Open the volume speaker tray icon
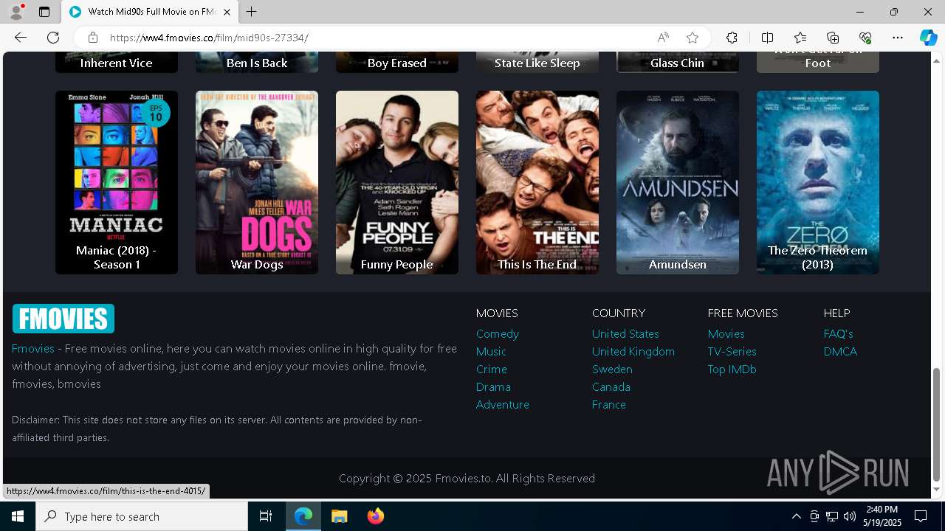The height and width of the screenshot is (531, 945). (x=850, y=516)
